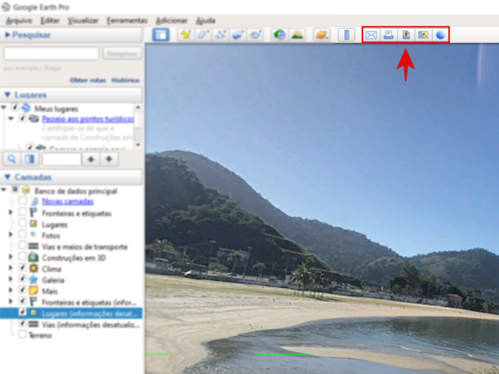Uncheck the Galeria layer checkbox
Image resolution: width=499 pixels, height=374 pixels.
tap(22, 279)
